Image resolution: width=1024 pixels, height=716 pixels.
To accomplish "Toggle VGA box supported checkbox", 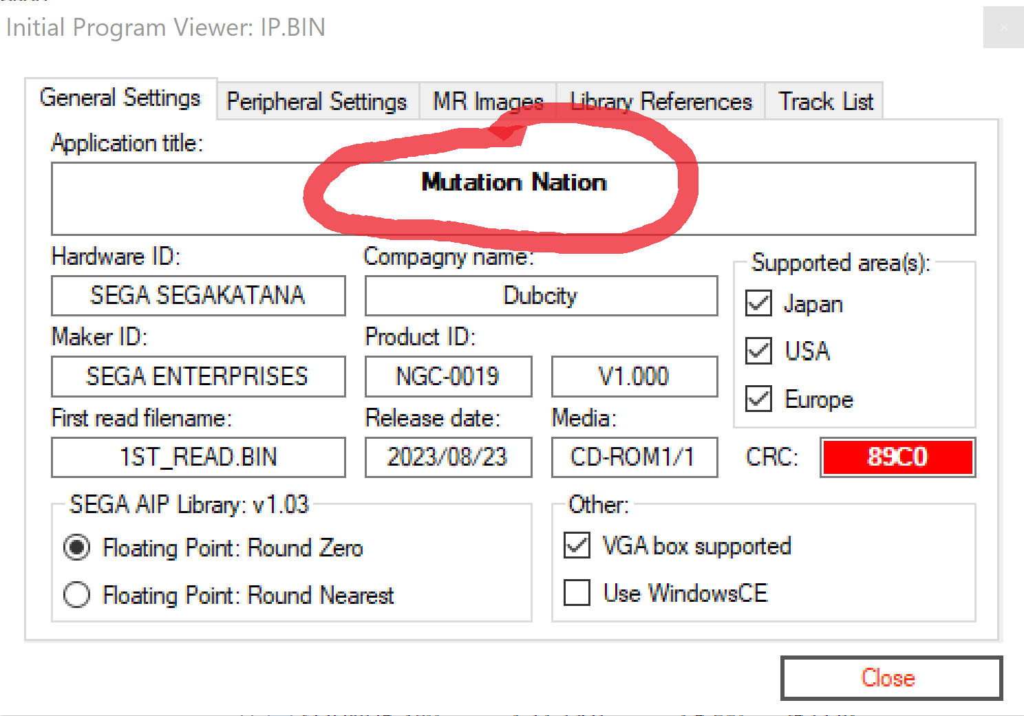I will pos(577,545).
